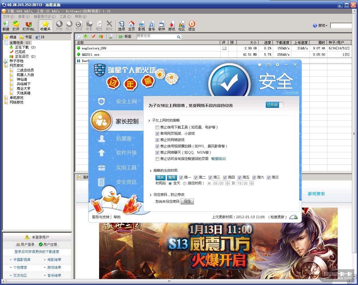
Task: Collapse 子女上网时的策略 section
Action: 150,120
